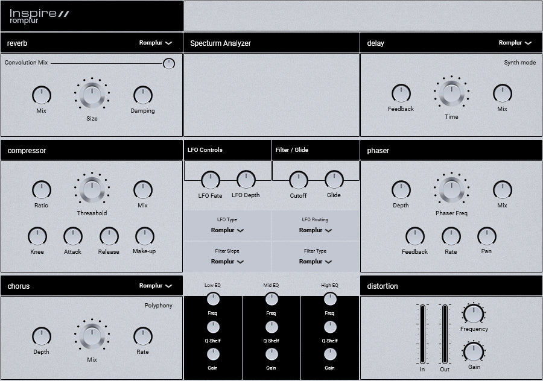The height and width of the screenshot is (381, 543).
Task: Expand the LFO Routing dropdown
Action: coord(315,230)
